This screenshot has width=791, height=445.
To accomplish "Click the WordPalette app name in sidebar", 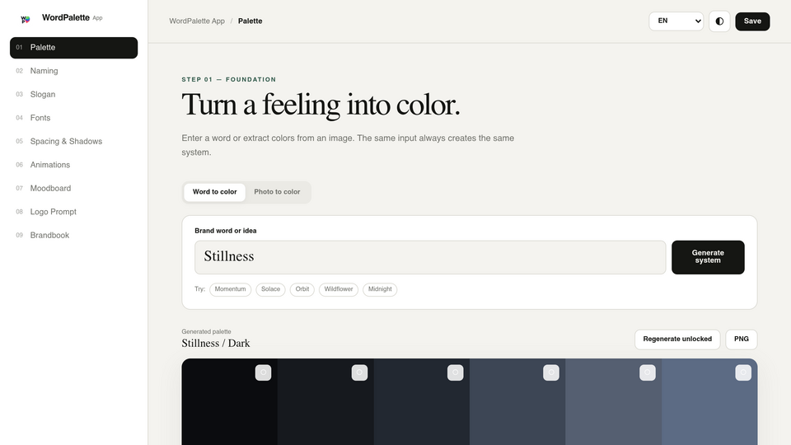I will click(66, 17).
